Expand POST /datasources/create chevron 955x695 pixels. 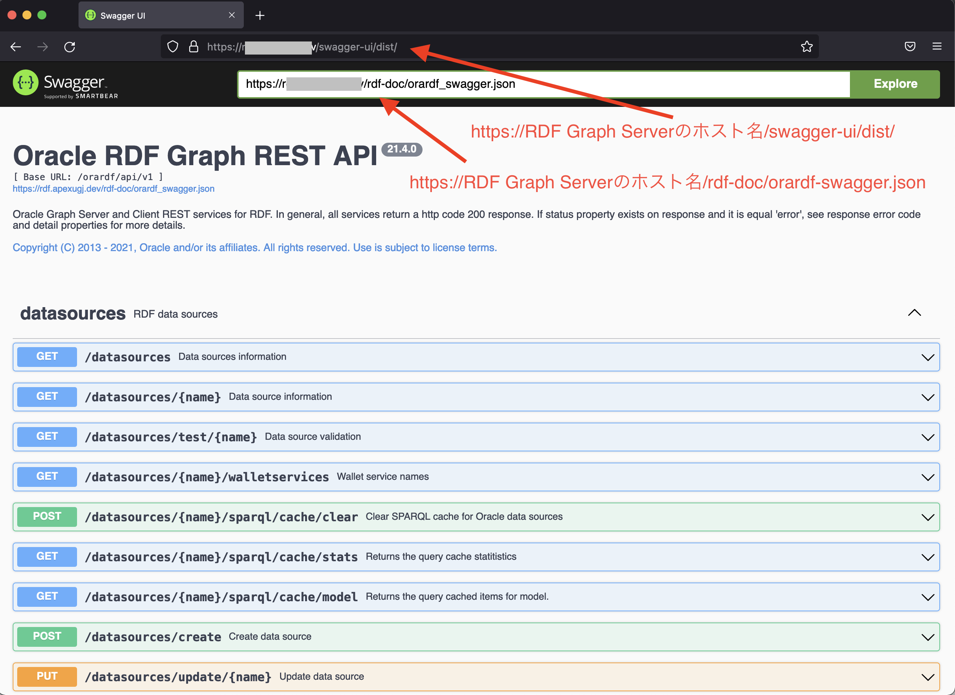click(928, 637)
